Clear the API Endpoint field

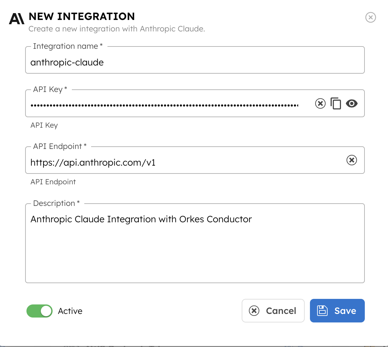tap(352, 160)
